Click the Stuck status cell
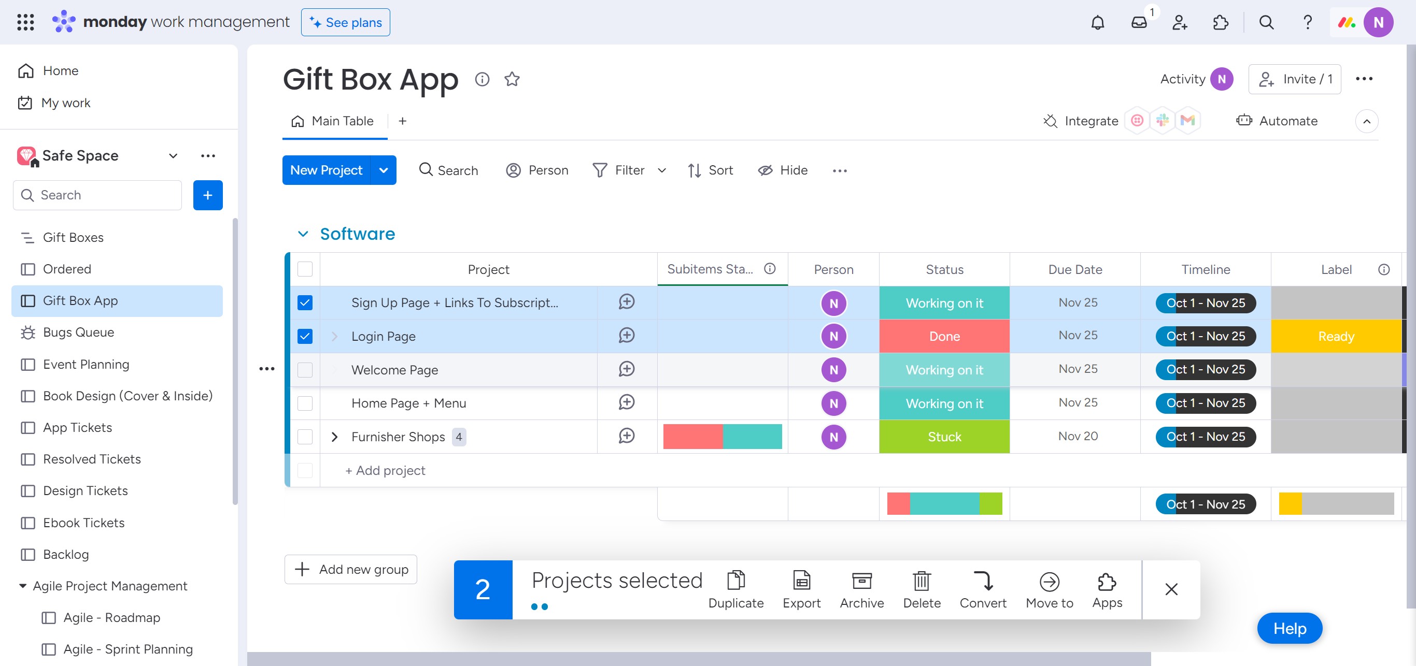1416x666 pixels. tap(944, 437)
